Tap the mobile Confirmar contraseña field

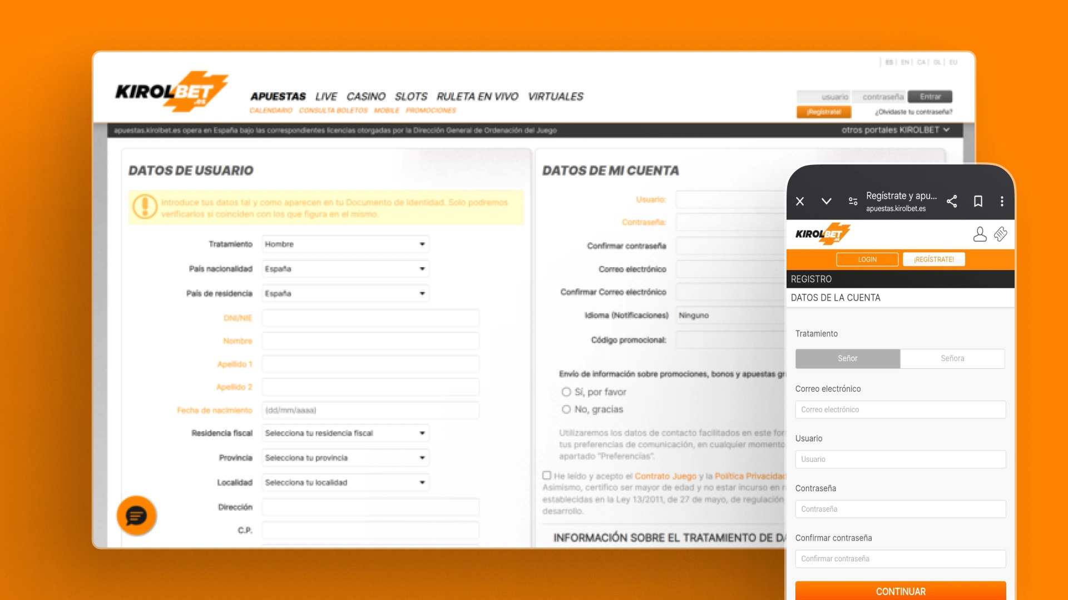pyautogui.click(x=901, y=558)
